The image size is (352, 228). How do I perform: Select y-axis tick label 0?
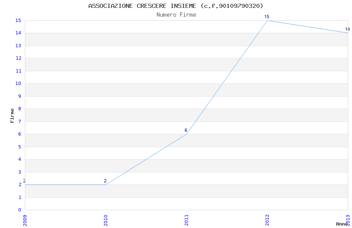click(19, 210)
